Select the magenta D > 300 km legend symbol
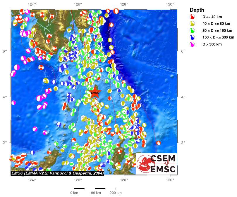The height and width of the screenshot is (197, 237). [x=193, y=44]
